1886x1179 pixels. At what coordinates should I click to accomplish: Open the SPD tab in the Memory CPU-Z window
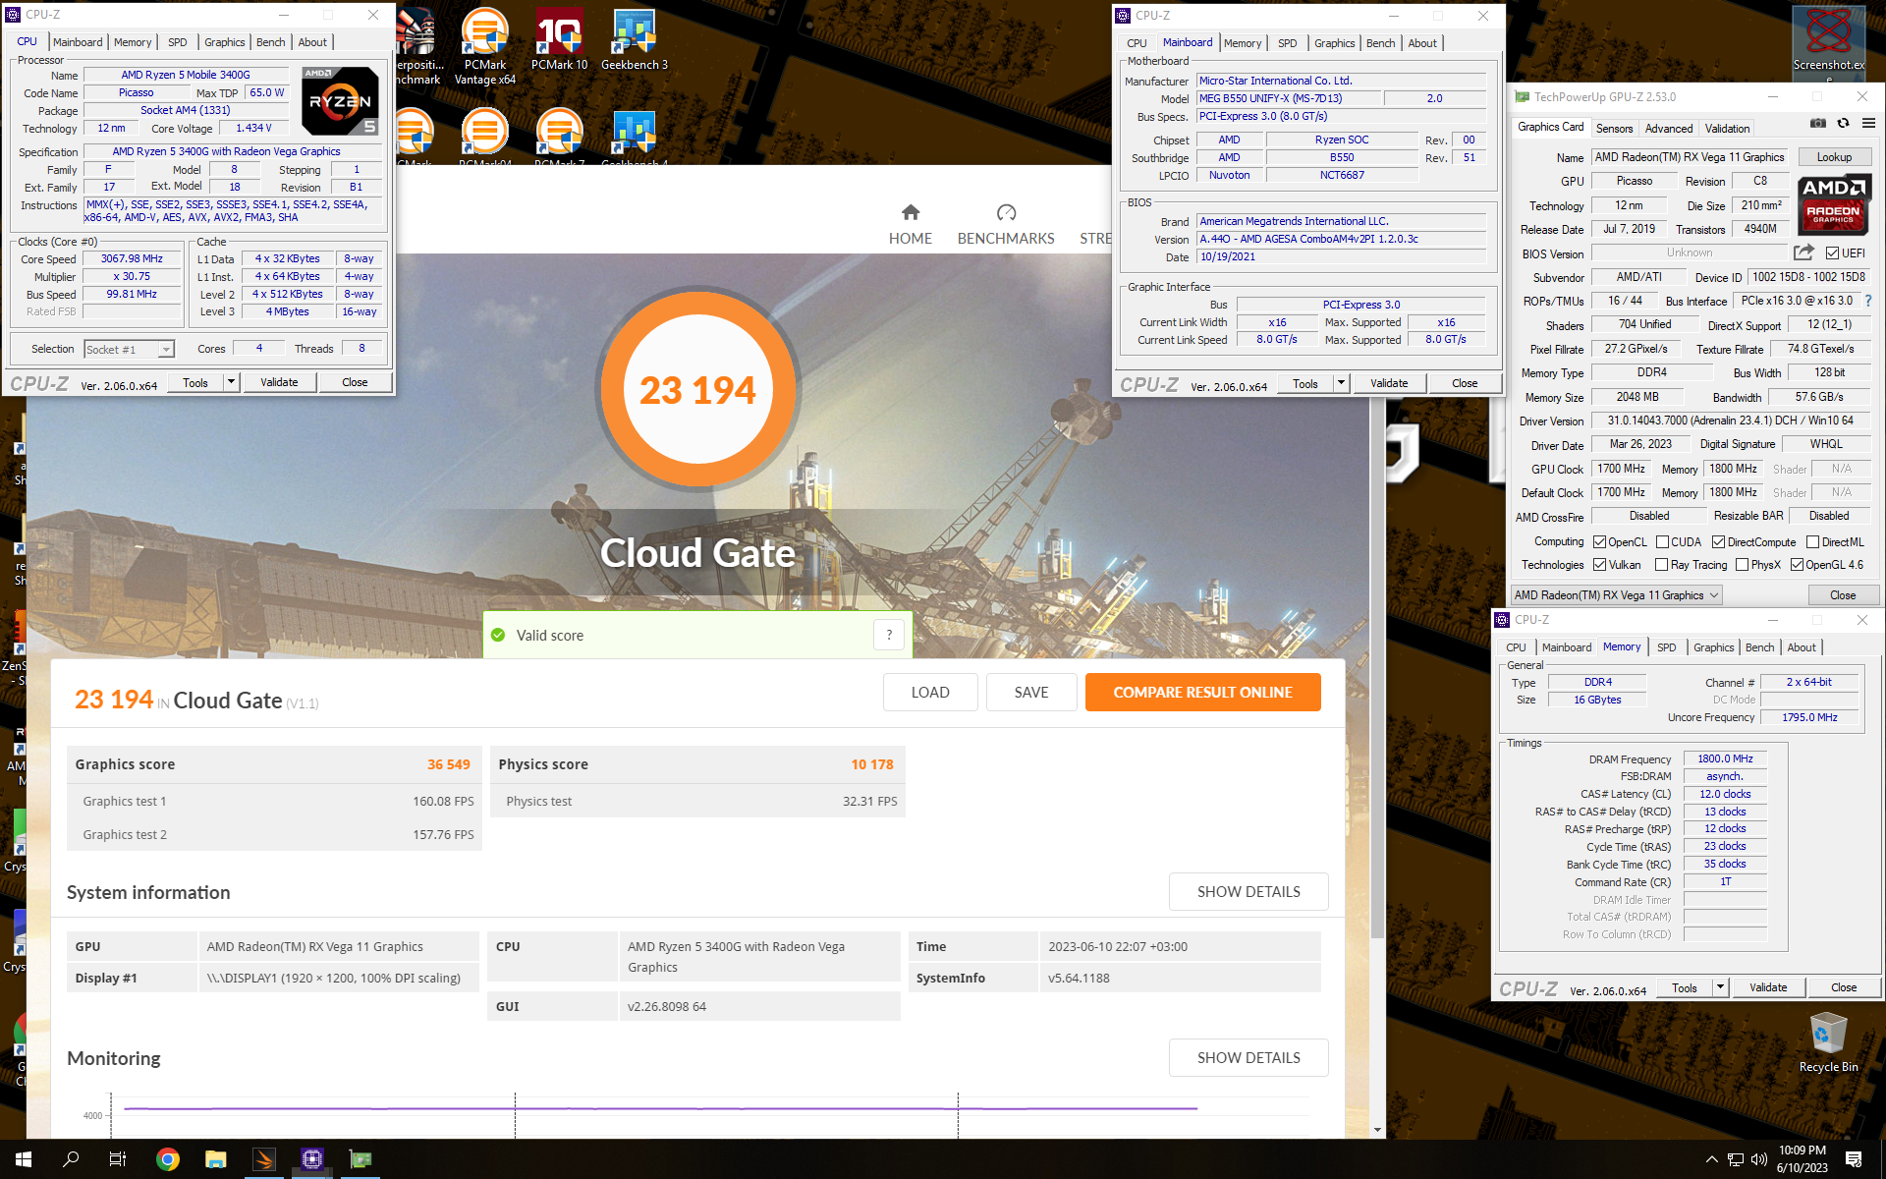tap(1667, 647)
